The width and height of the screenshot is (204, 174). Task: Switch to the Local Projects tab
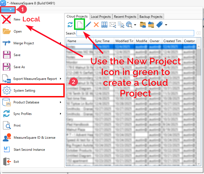coord(101,17)
